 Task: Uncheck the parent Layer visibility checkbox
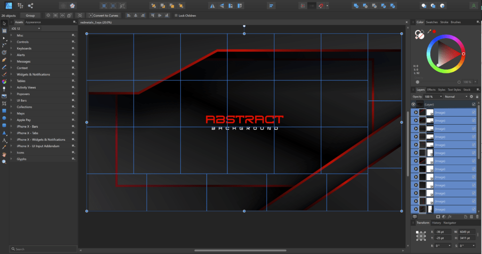coord(474,104)
